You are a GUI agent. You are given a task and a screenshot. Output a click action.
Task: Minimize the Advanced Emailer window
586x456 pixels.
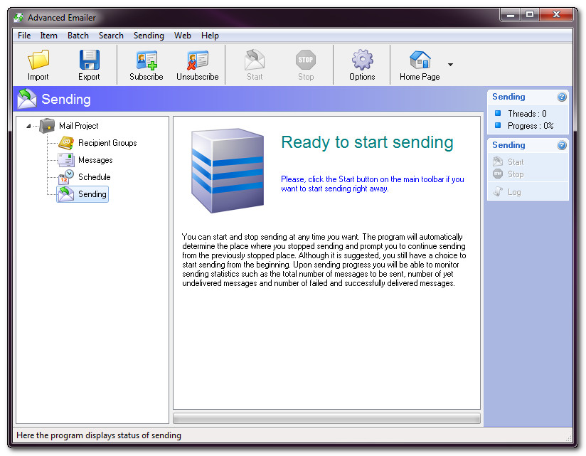[511, 14]
